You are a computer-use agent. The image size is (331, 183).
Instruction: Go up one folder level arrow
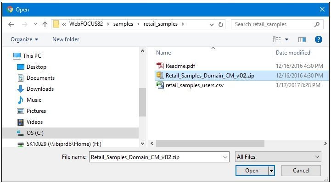45,24
